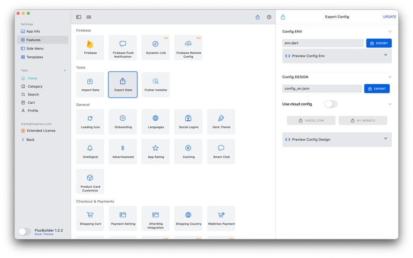
Task: Toggle the Dark Theme switch at bottom-left
Action: [24, 232]
